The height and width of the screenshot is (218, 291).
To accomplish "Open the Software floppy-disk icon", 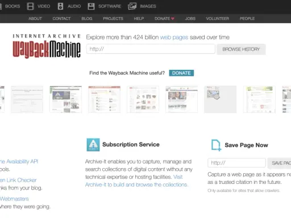I will point(91,6).
